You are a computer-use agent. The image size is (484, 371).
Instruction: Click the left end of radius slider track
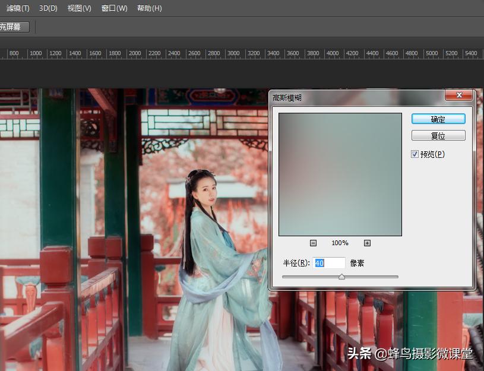tap(284, 277)
